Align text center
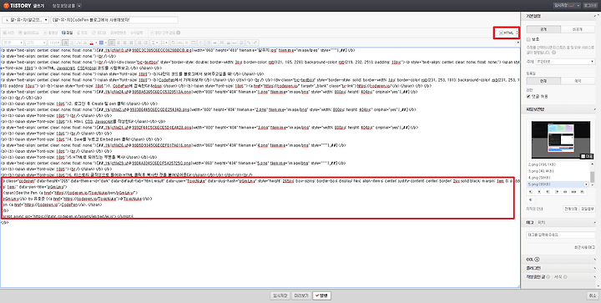The height and width of the screenshot is (303, 601). pyautogui.click(x=119, y=43)
